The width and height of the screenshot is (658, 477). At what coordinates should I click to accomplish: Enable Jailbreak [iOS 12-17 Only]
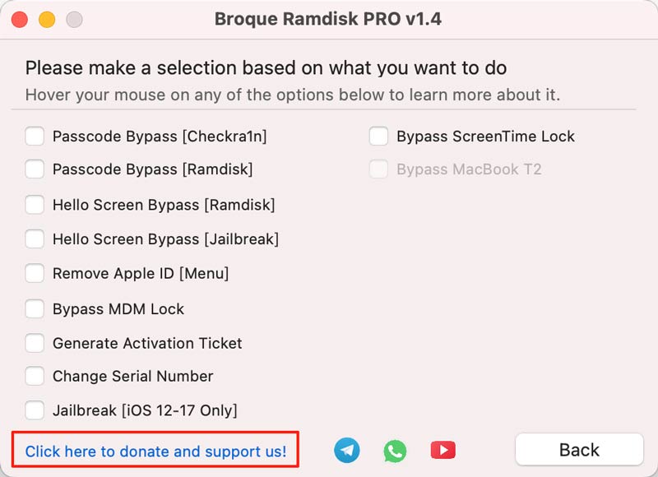tap(35, 410)
